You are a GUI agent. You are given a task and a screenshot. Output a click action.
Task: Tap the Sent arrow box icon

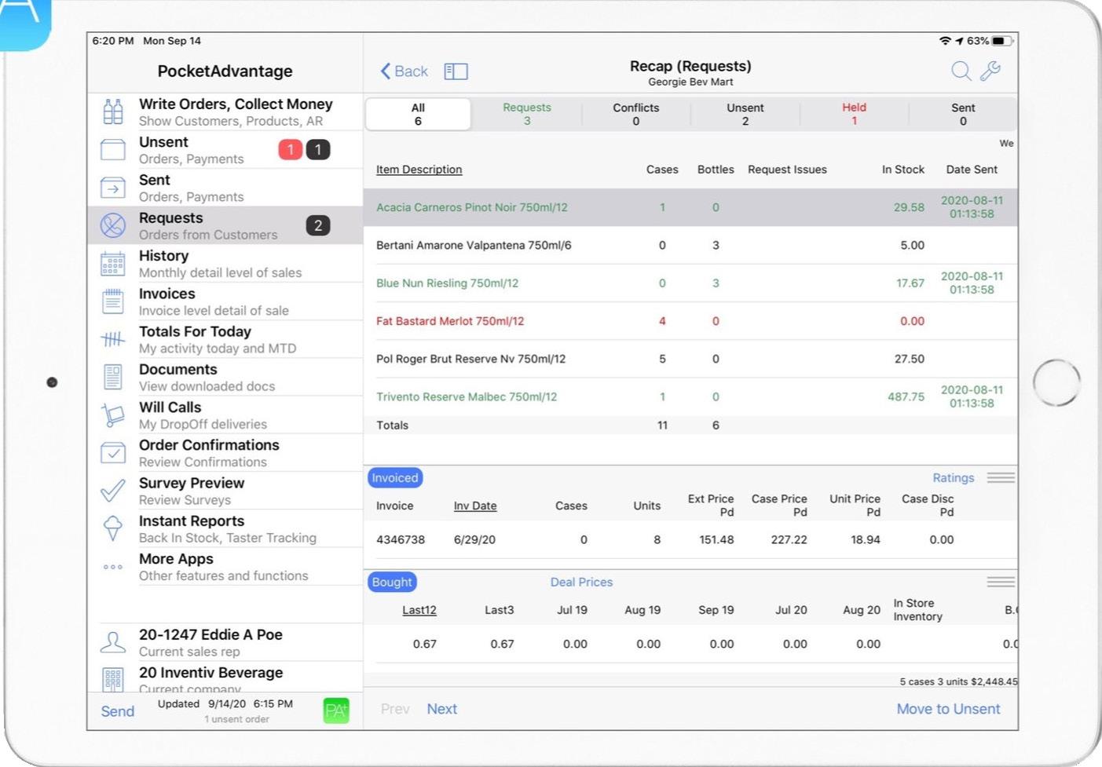point(113,188)
